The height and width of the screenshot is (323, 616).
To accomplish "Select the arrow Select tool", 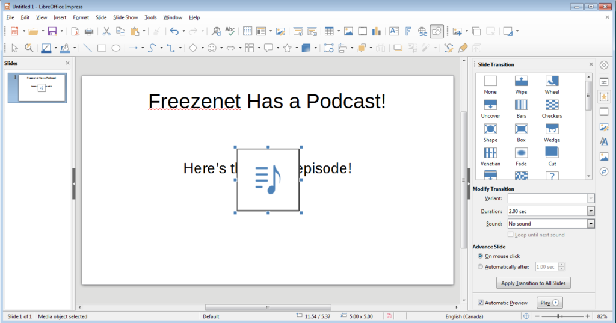I will [x=14, y=48].
